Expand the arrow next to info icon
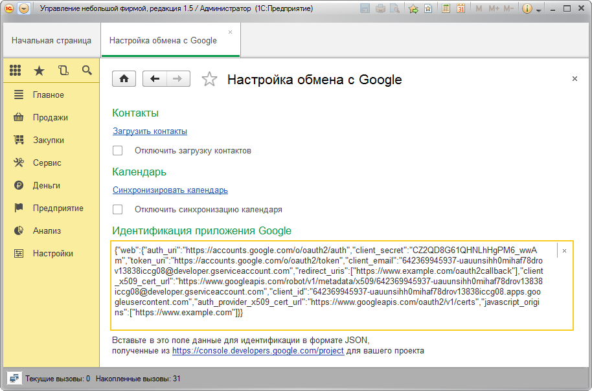The height and width of the screenshot is (391, 592). [539, 10]
